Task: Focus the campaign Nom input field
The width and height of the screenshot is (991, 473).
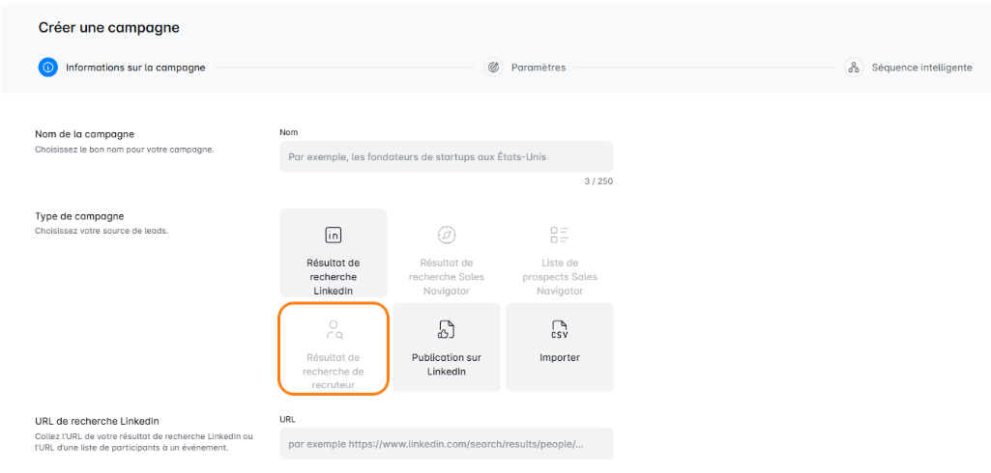Action: click(446, 156)
